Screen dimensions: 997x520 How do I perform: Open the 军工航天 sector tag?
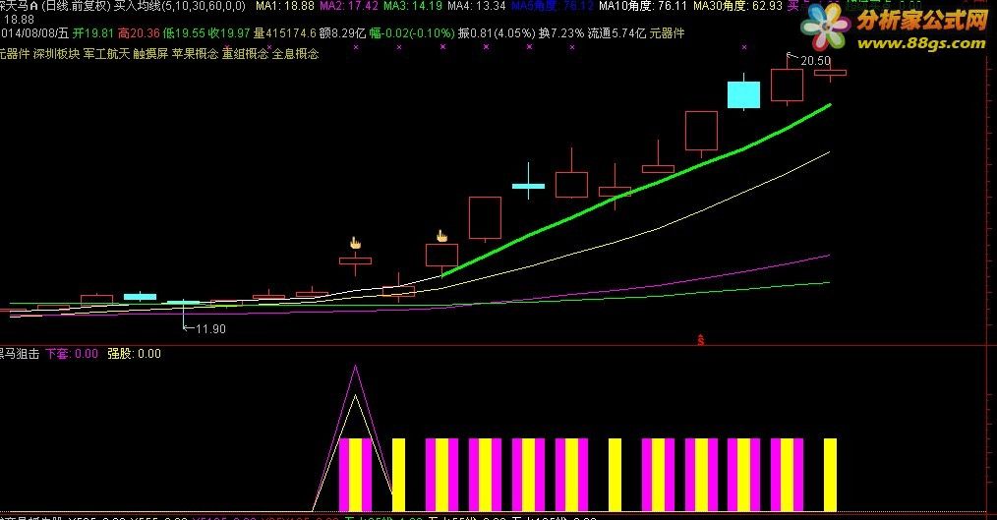[106, 54]
